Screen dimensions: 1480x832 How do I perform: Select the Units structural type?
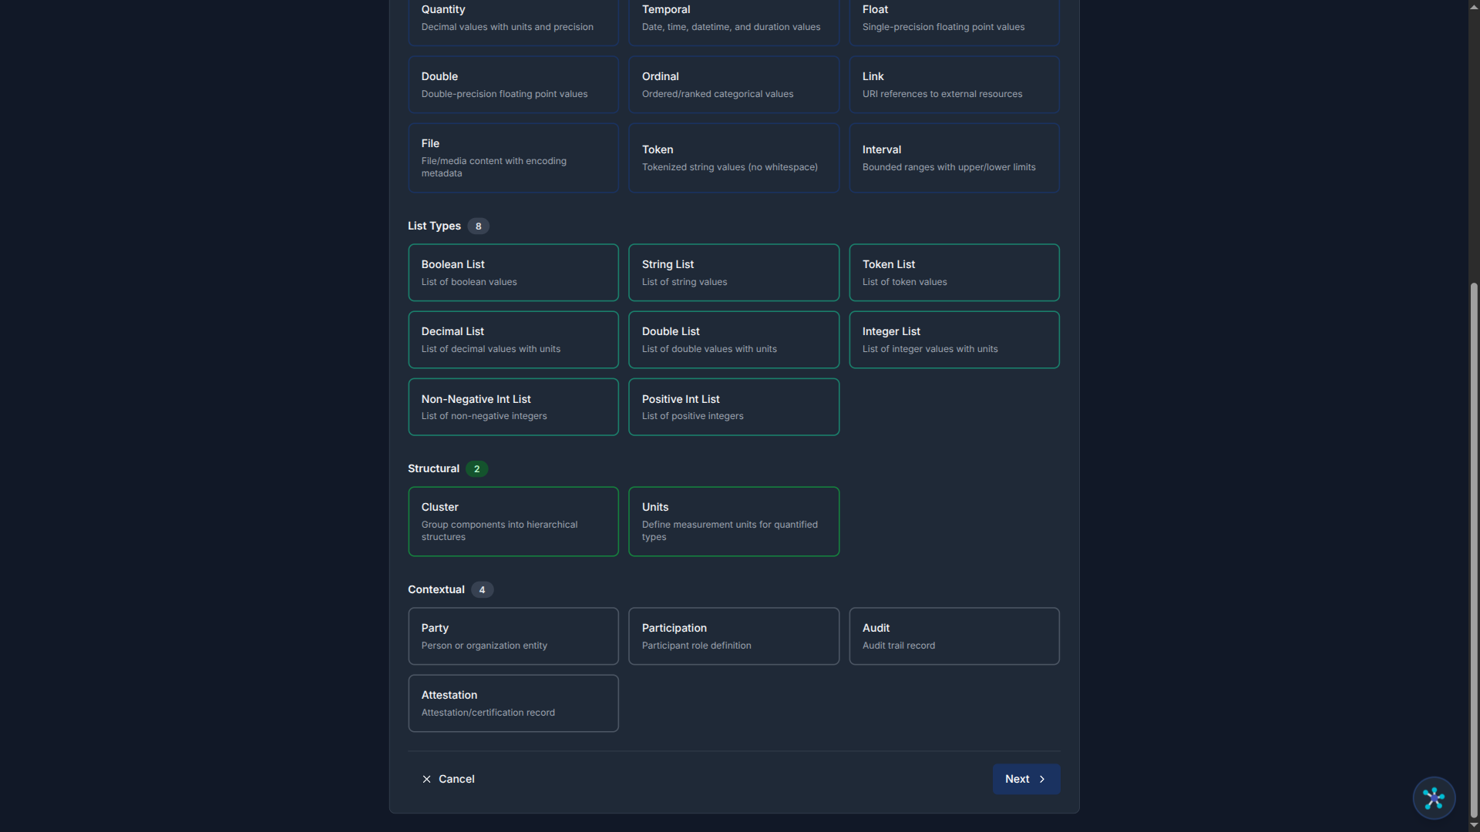733,521
